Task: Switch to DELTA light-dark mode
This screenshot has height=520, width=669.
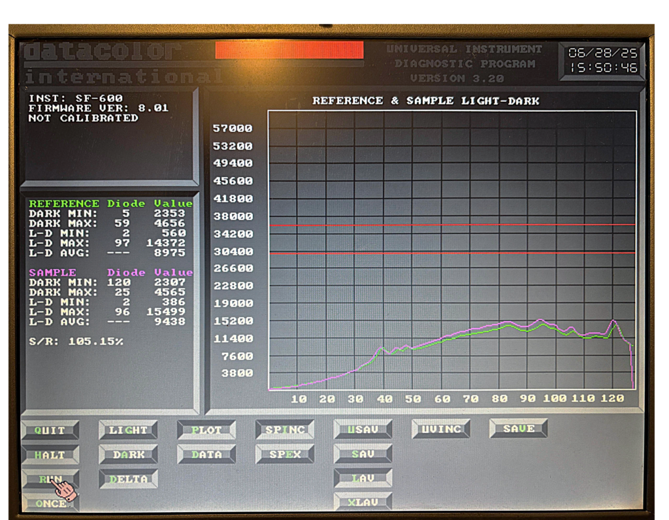Action: (x=128, y=479)
